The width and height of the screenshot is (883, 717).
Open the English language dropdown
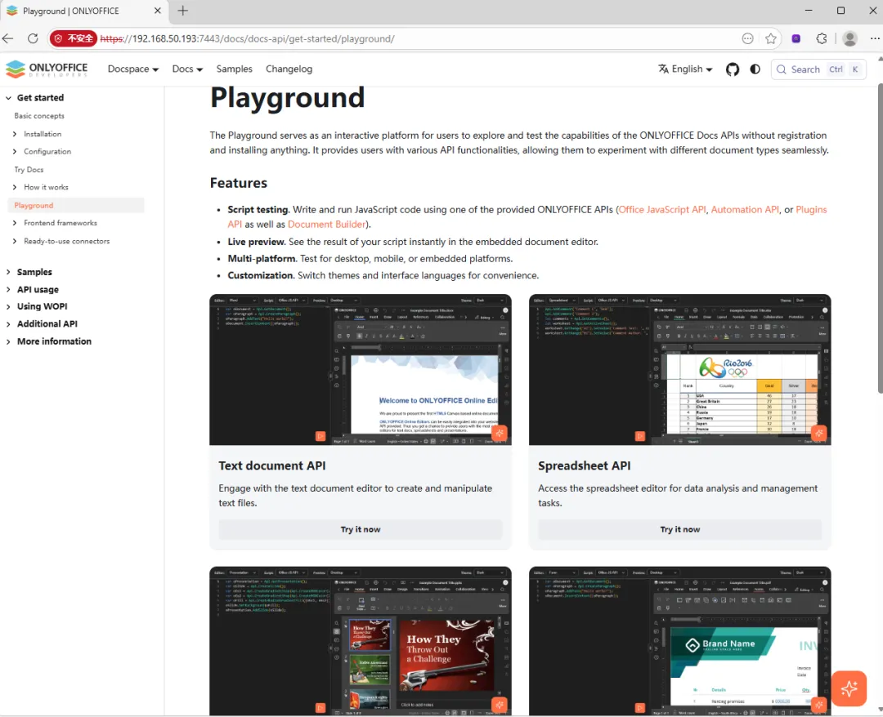(685, 69)
